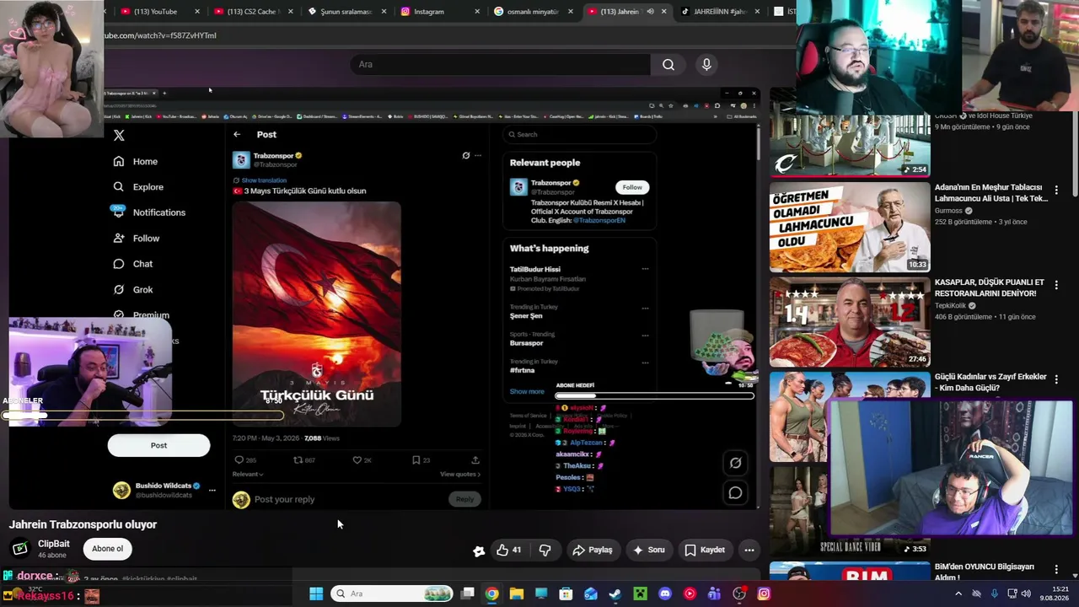Screen dimensions: 1079x607
Task: Click the ClipBait channel name
Action: click(x=54, y=544)
